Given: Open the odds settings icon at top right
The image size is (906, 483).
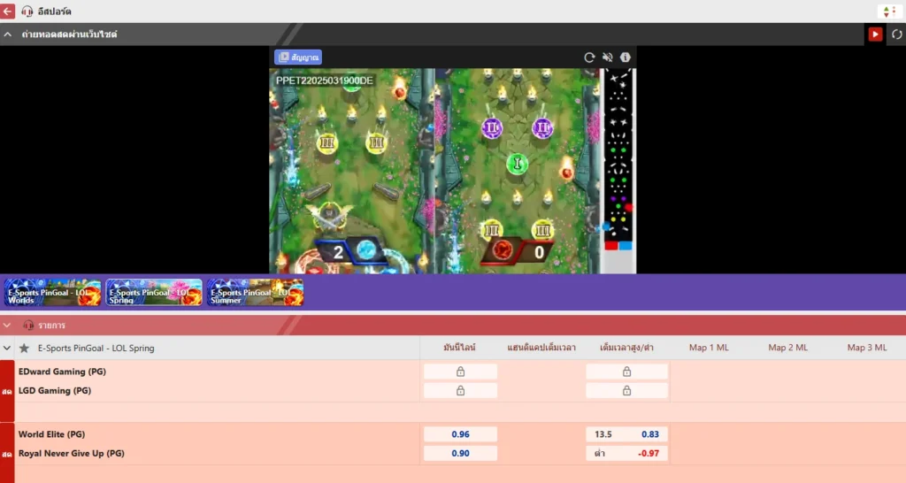Looking at the screenshot, I should (890, 11).
